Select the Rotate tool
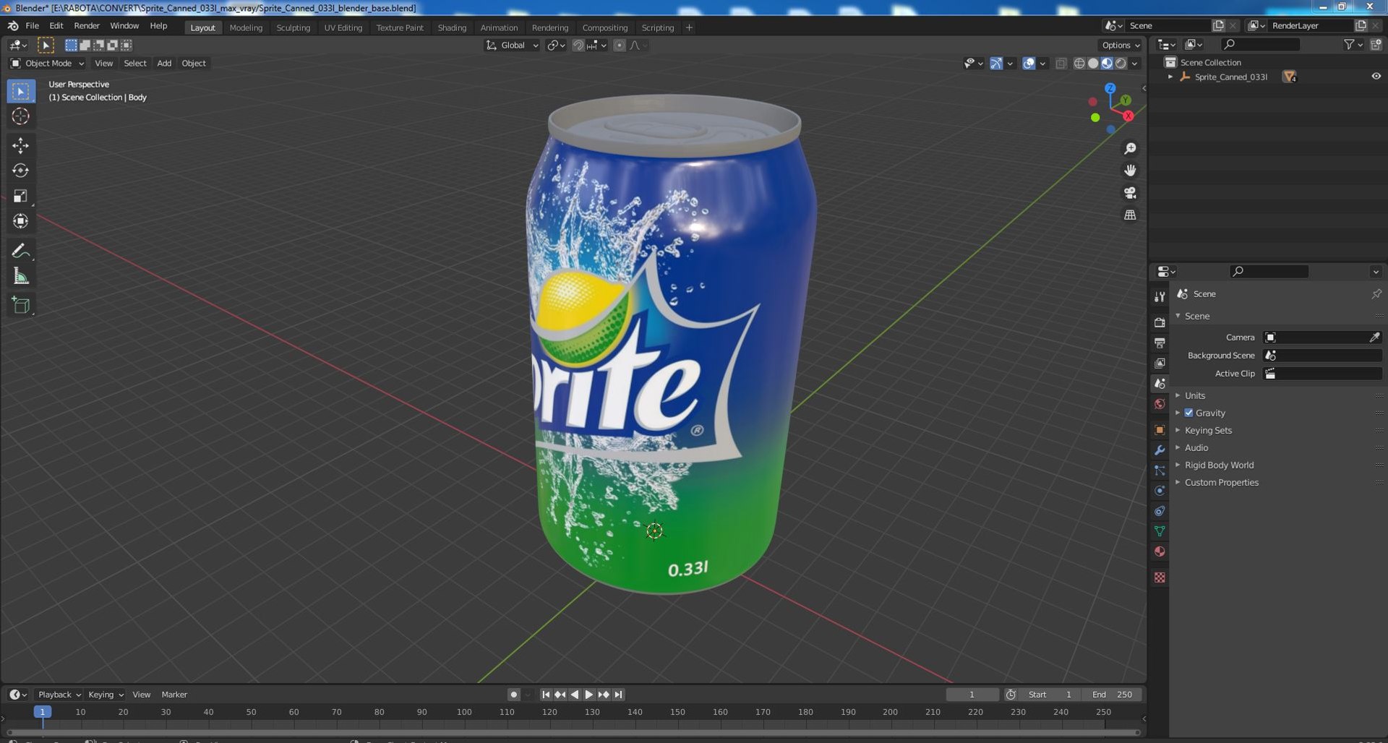 [20, 171]
